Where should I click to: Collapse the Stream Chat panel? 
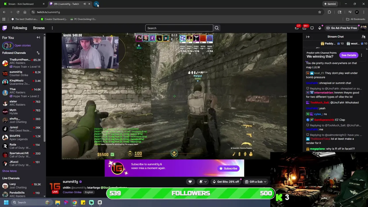308,37
